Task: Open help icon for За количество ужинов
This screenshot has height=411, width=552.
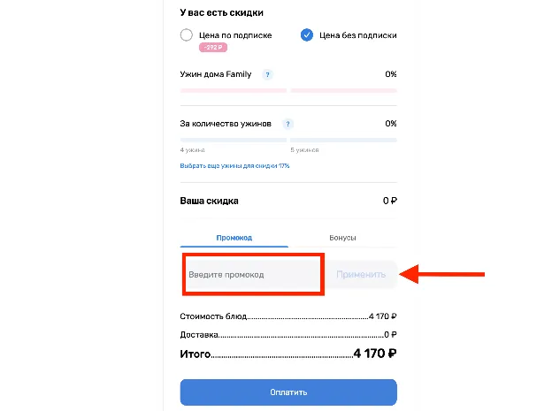Action: coord(287,124)
